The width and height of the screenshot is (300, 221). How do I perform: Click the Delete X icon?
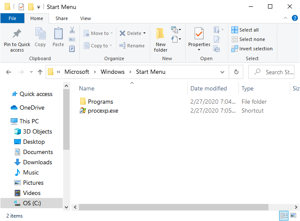[122, 33]
